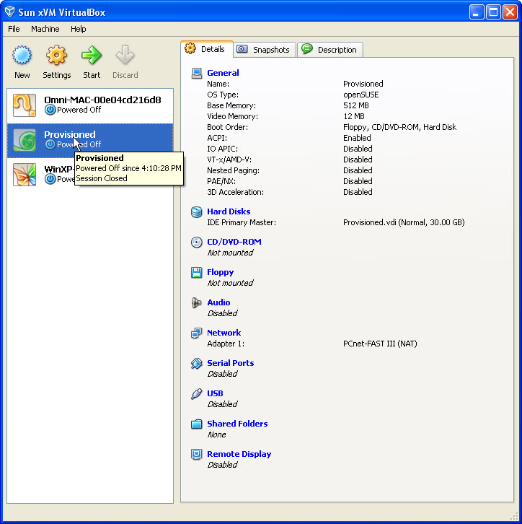Select Omni-MAC-00e04cd216d8 in machine list
The height and width of the screenshot is (524, 522).
[x=90, y=105]
